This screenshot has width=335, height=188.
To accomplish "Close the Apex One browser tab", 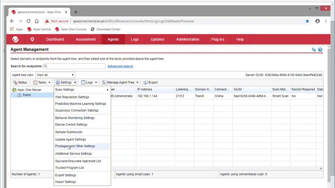I will point(66,12).
